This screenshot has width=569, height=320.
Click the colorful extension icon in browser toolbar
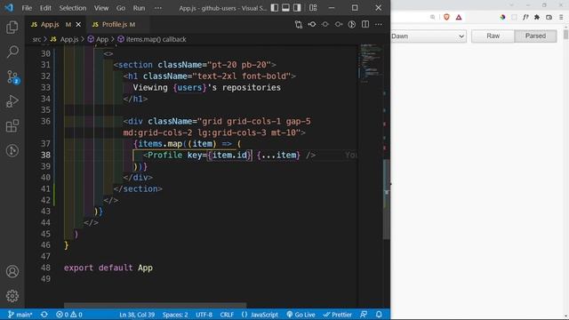tap(502, 17)
